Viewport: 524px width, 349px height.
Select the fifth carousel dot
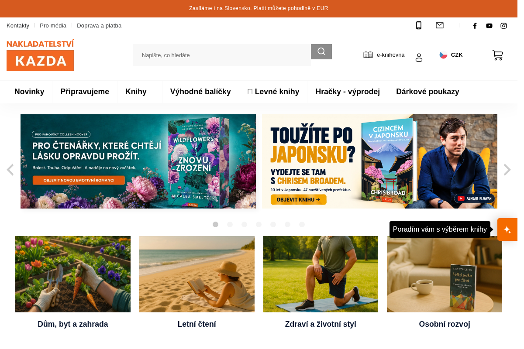[273, 224]
